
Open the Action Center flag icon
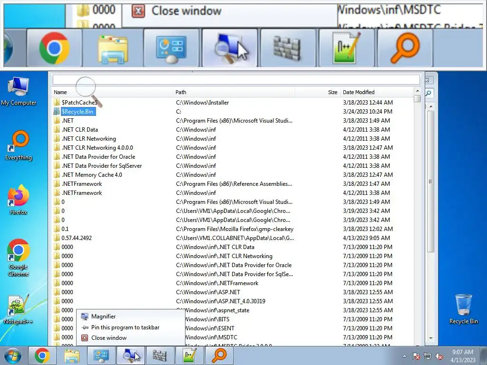coord(416,356)
